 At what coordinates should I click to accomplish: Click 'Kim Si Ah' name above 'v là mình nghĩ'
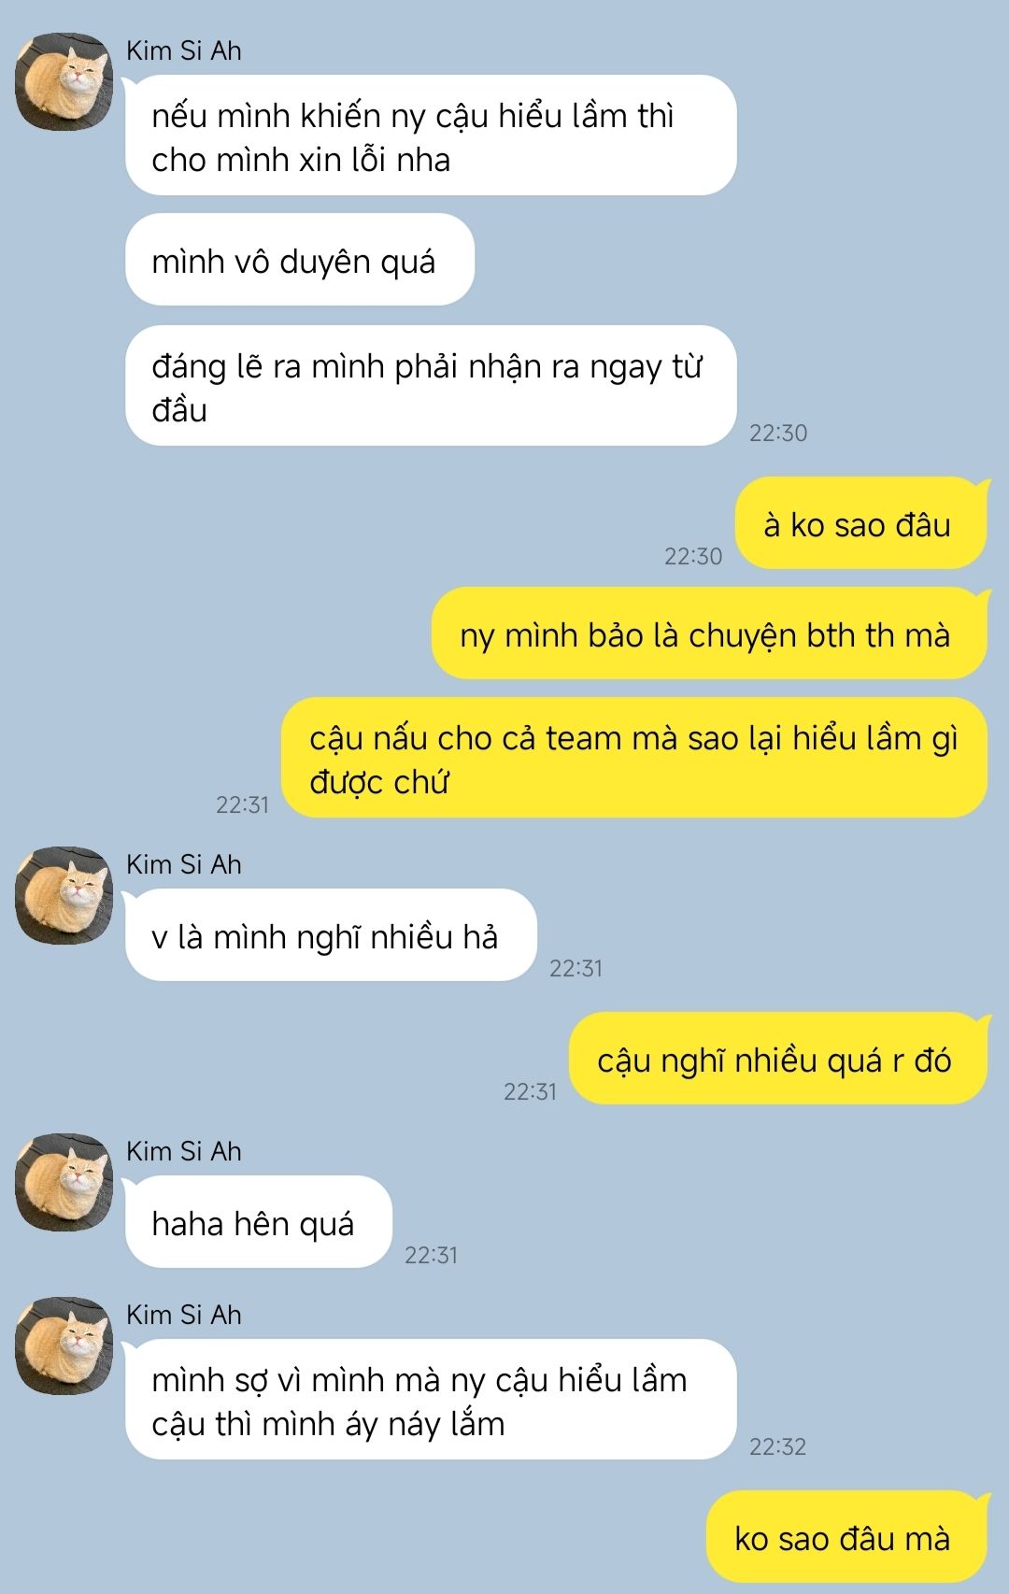pyautogui.click(x=184, y=864)
